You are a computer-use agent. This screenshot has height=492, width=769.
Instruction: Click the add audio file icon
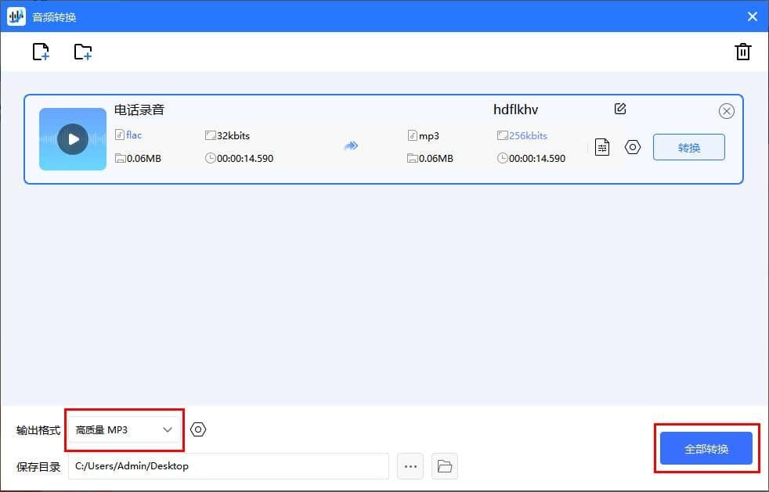tap(40, 51)
